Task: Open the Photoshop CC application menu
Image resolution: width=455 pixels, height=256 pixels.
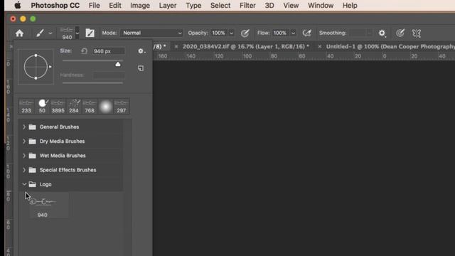Action: click(55, 6)
